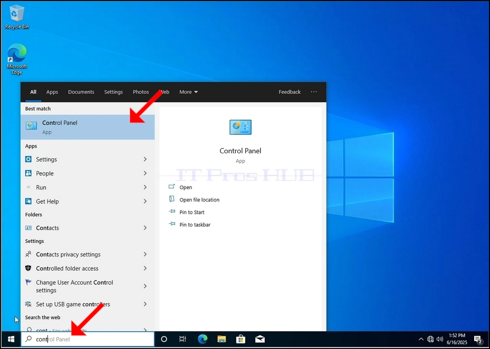
Task: Click the Run app icon
Action: pyautogui.click(x=29, y=187)
